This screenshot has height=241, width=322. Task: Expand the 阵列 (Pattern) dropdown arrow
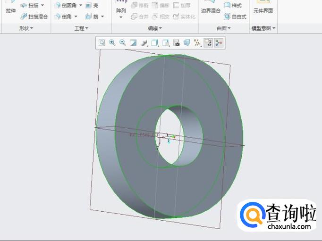click(121, 17)
